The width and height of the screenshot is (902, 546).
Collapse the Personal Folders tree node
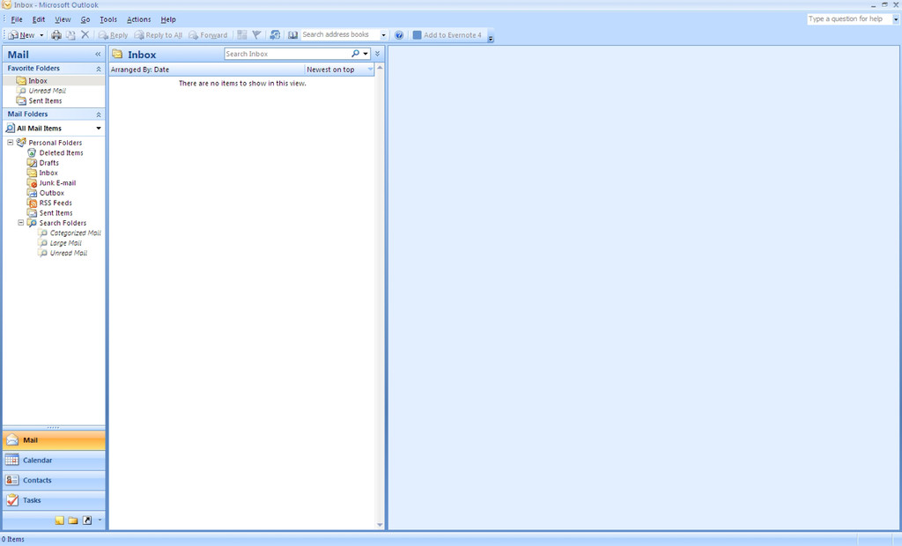click(10, 142)
